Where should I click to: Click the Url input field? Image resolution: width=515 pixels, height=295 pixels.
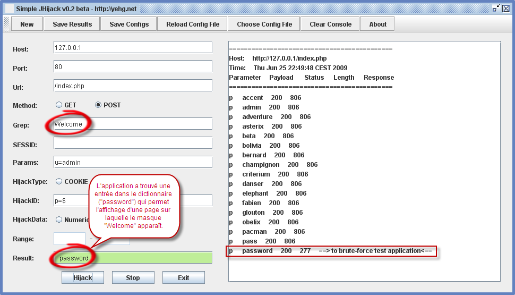click(133, 86)
